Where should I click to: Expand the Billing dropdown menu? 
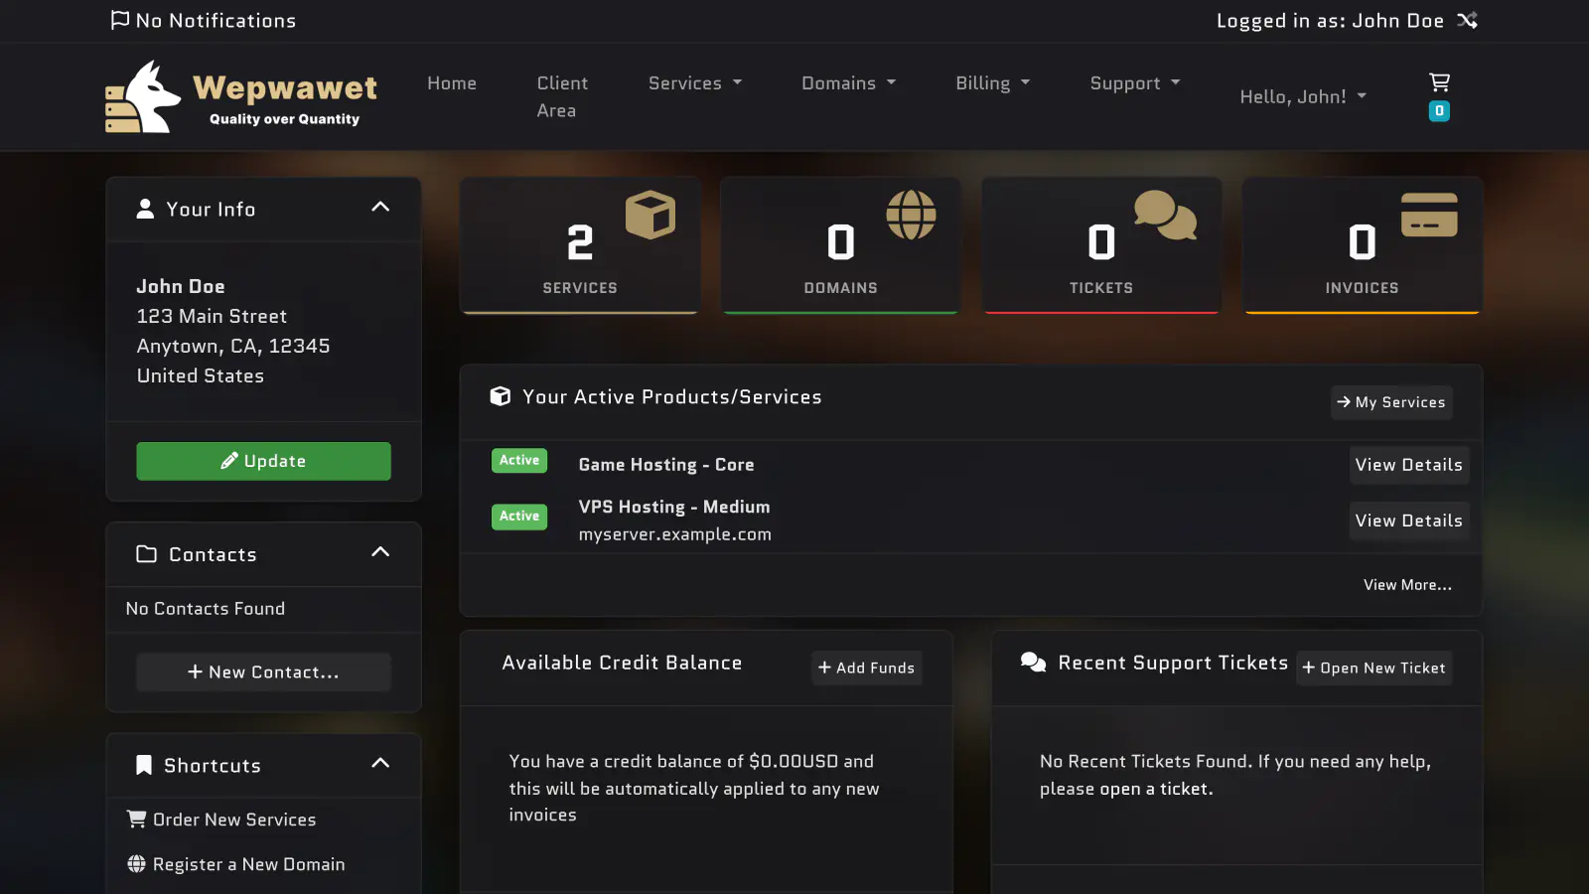[992, 83]
